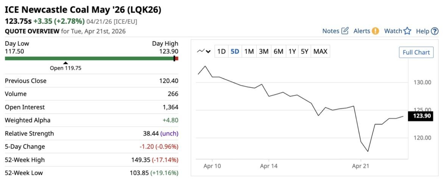Open the Help question mark icon
The image size is (443, 180).
point(435,31)
